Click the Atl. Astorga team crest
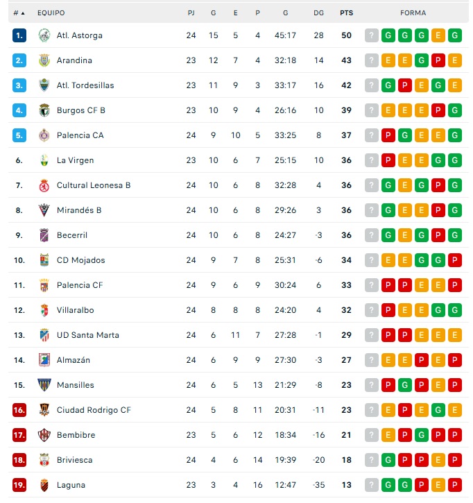Image resolution: width=473 pixels, height=503 pixels. 44,35
